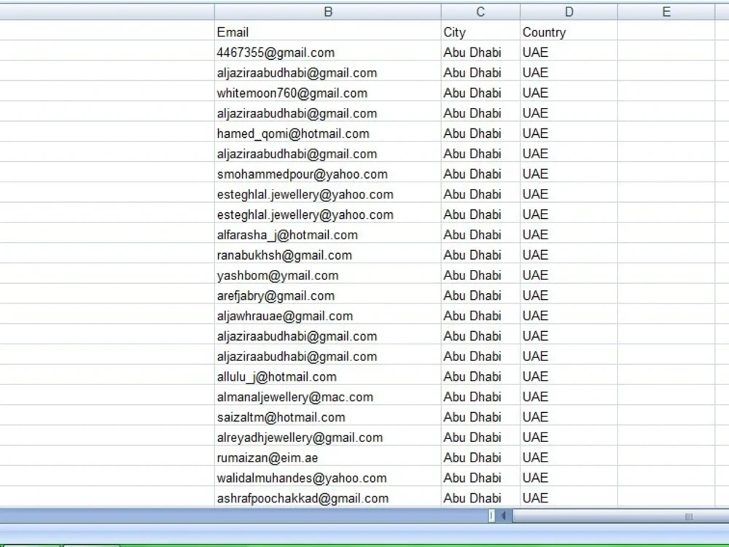Select the smohammedpour@yahoo.com cell
This screenshot has width=729, height=547.
tap(328, 174)
